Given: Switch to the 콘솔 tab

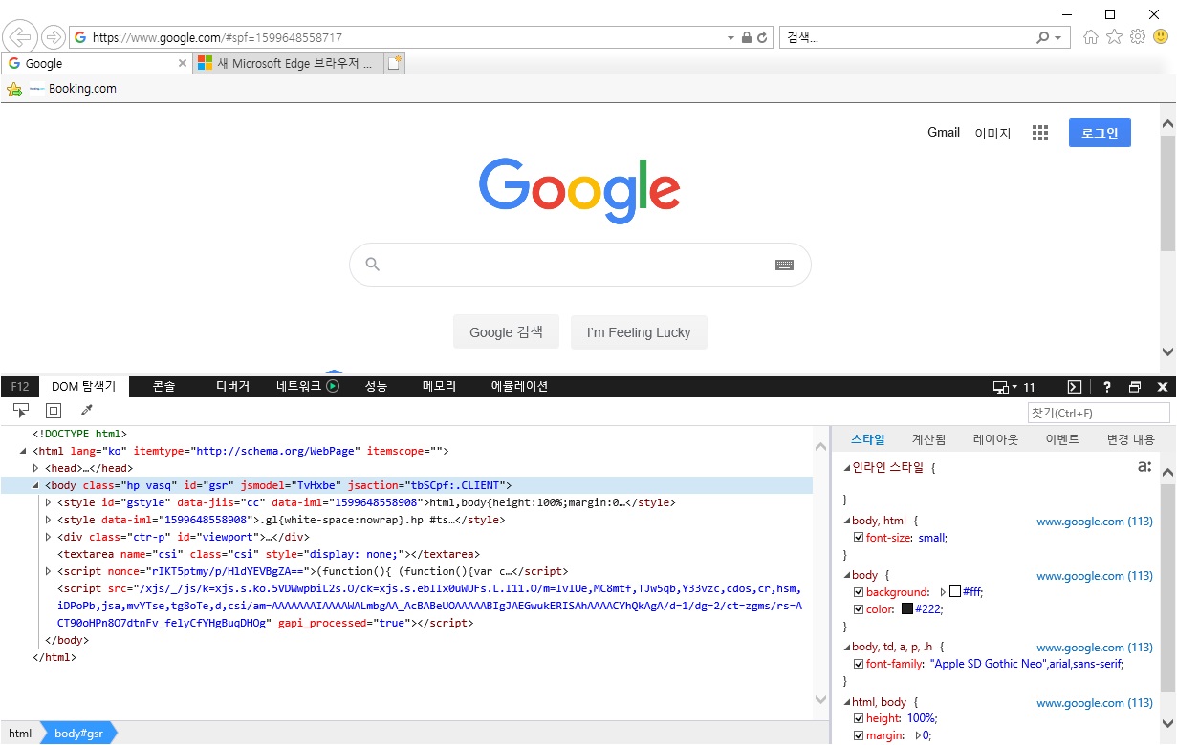Looking at the screenshot, I should [x=163, y=387].
